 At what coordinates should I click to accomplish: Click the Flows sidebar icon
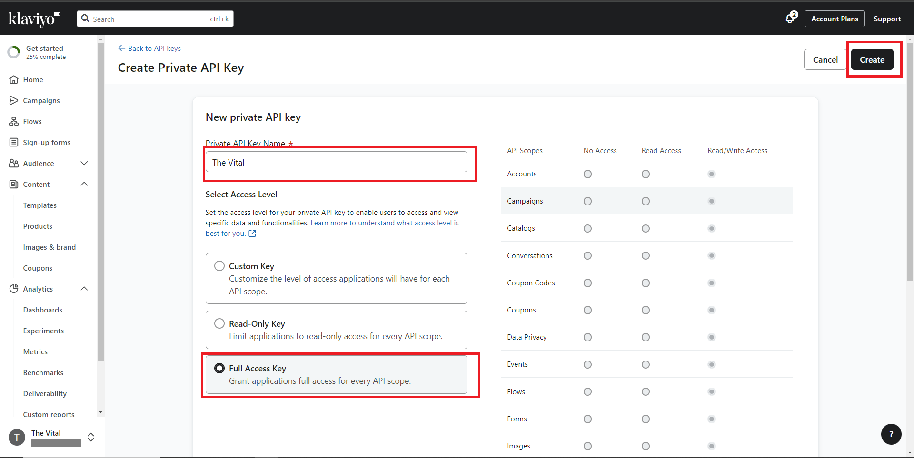[14, 121]
